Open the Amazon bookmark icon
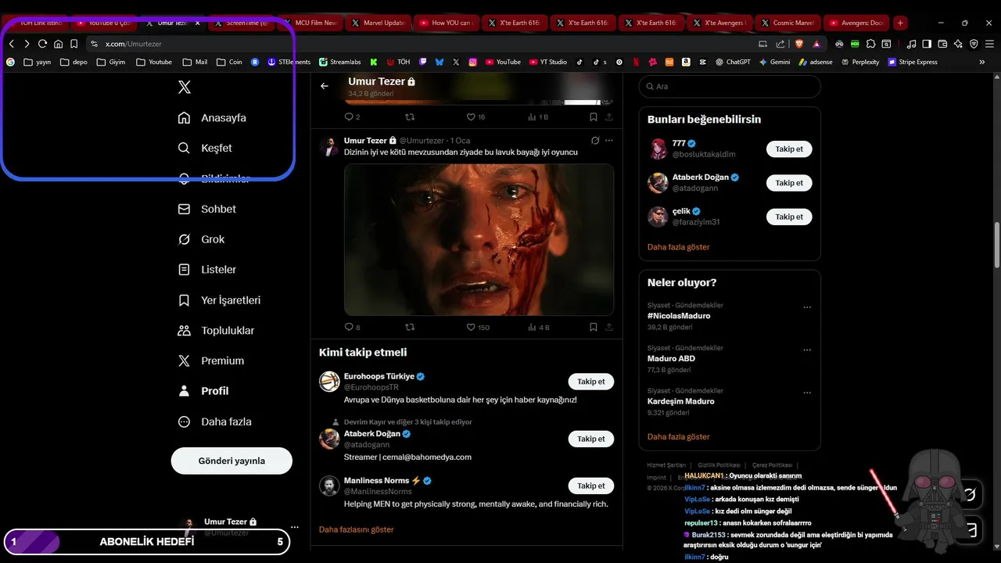The image size is (1001, 563). tap(685, 62)
